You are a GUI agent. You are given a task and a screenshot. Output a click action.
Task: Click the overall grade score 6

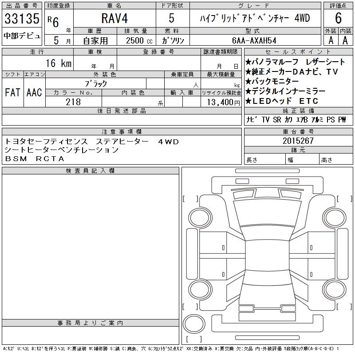[338, 18]
